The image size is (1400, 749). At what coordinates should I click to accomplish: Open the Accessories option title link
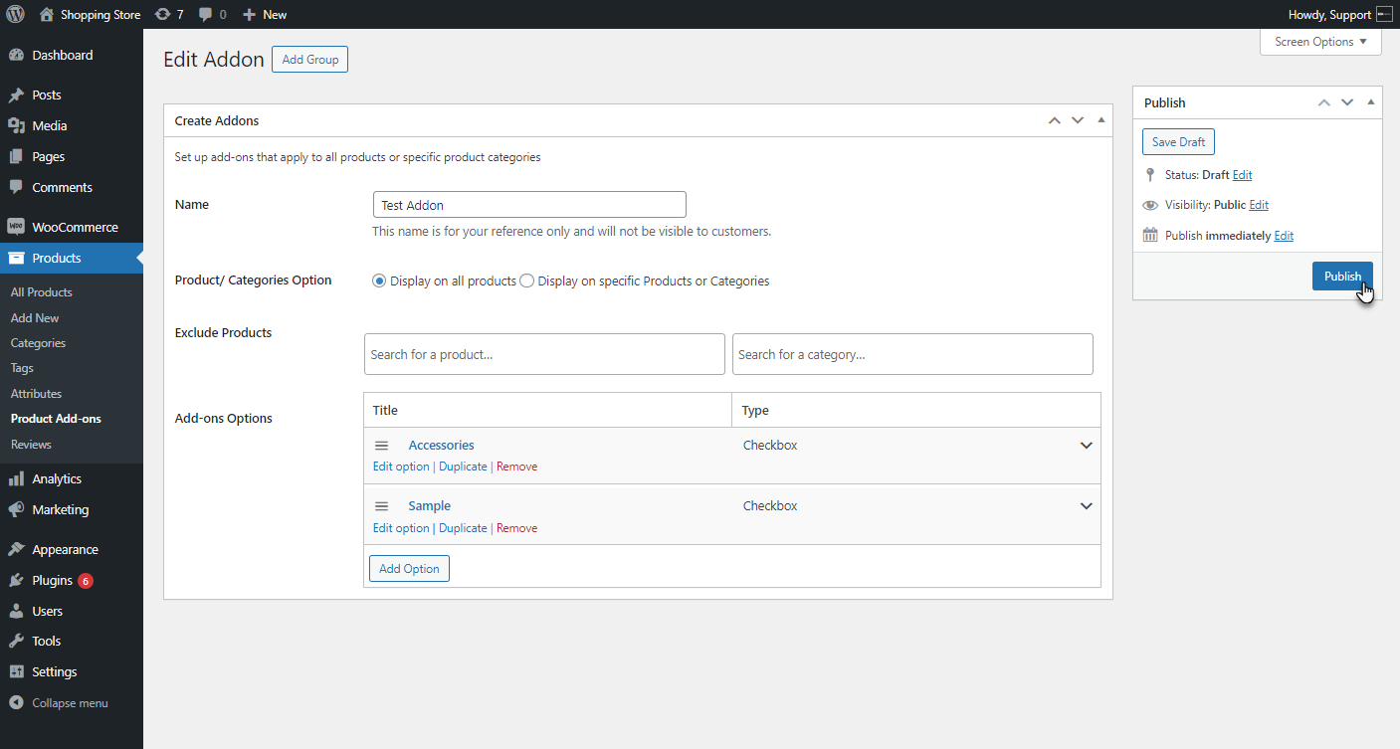pos(441,446)
